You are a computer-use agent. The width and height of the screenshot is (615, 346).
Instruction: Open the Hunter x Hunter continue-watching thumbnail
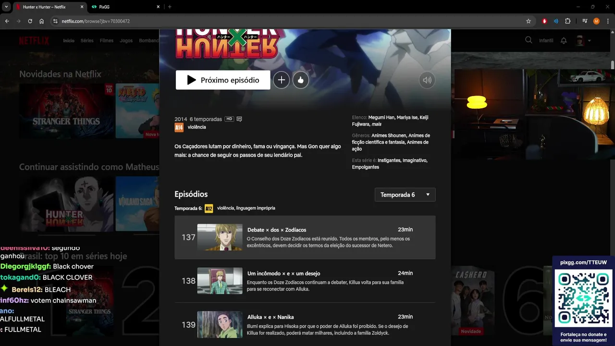(66, 204)
